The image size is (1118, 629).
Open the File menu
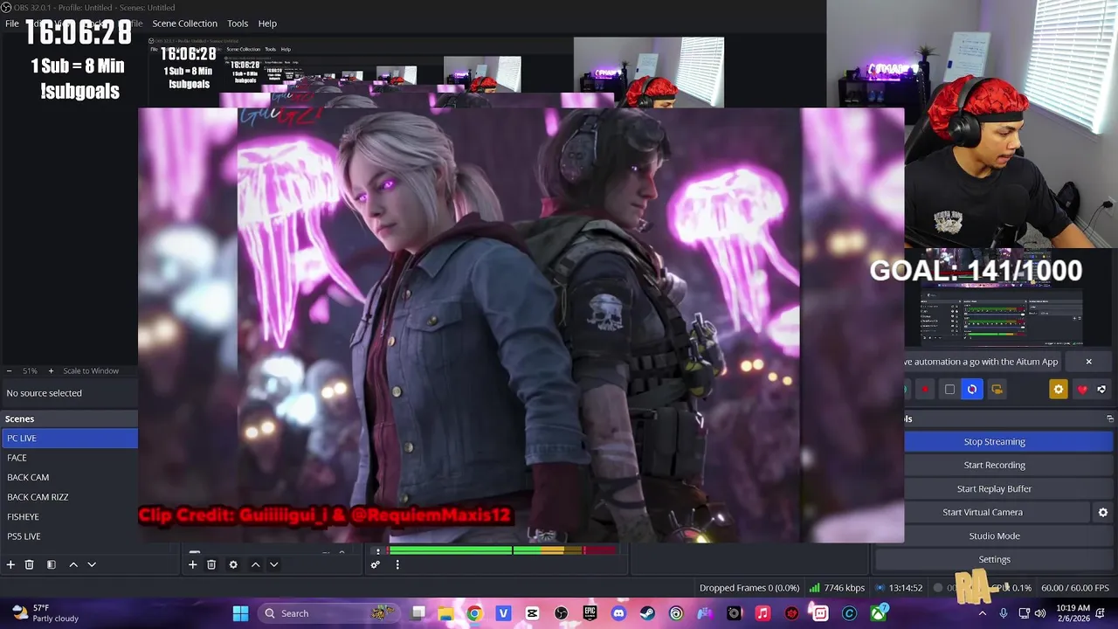tap(12, 24)
